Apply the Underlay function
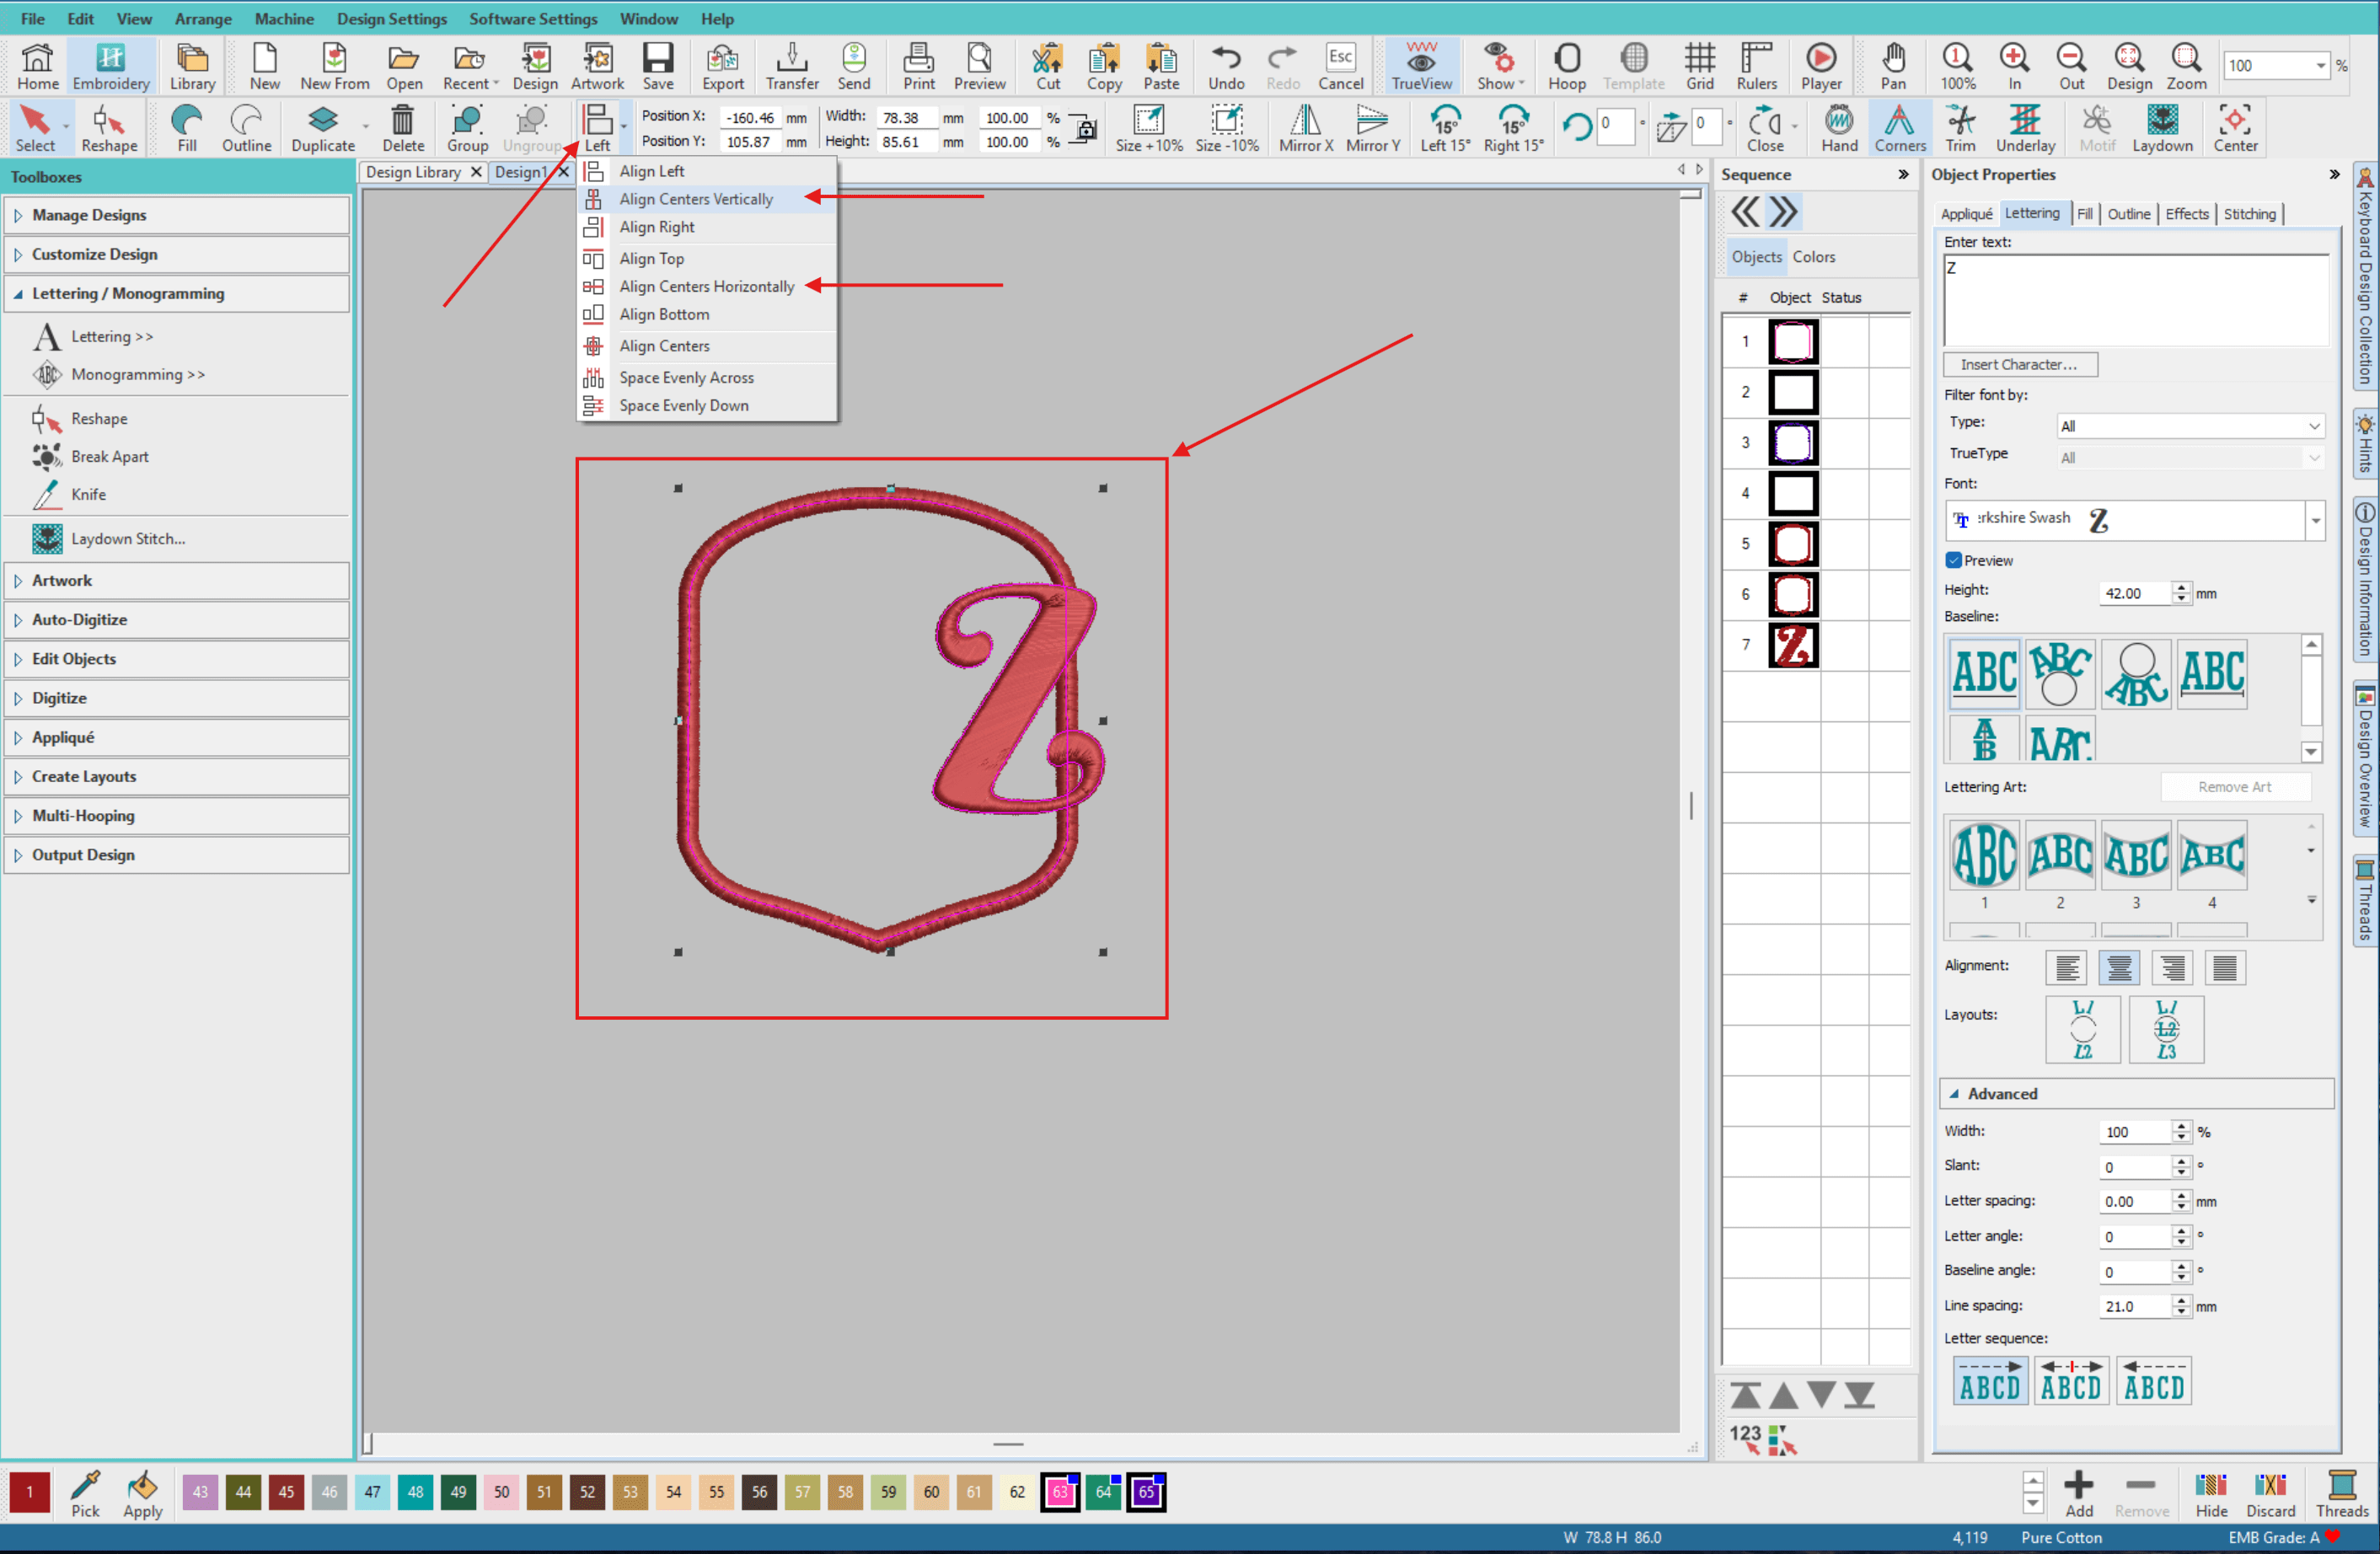Image resolution: width=2380 pixels, height=1554 pixels. point(2025,128)
